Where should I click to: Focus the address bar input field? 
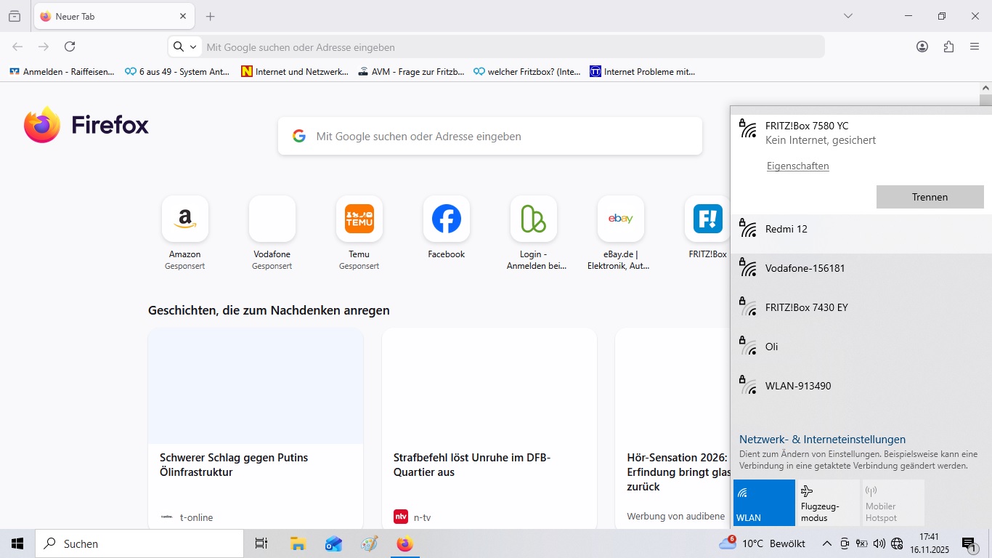point(512,47)
